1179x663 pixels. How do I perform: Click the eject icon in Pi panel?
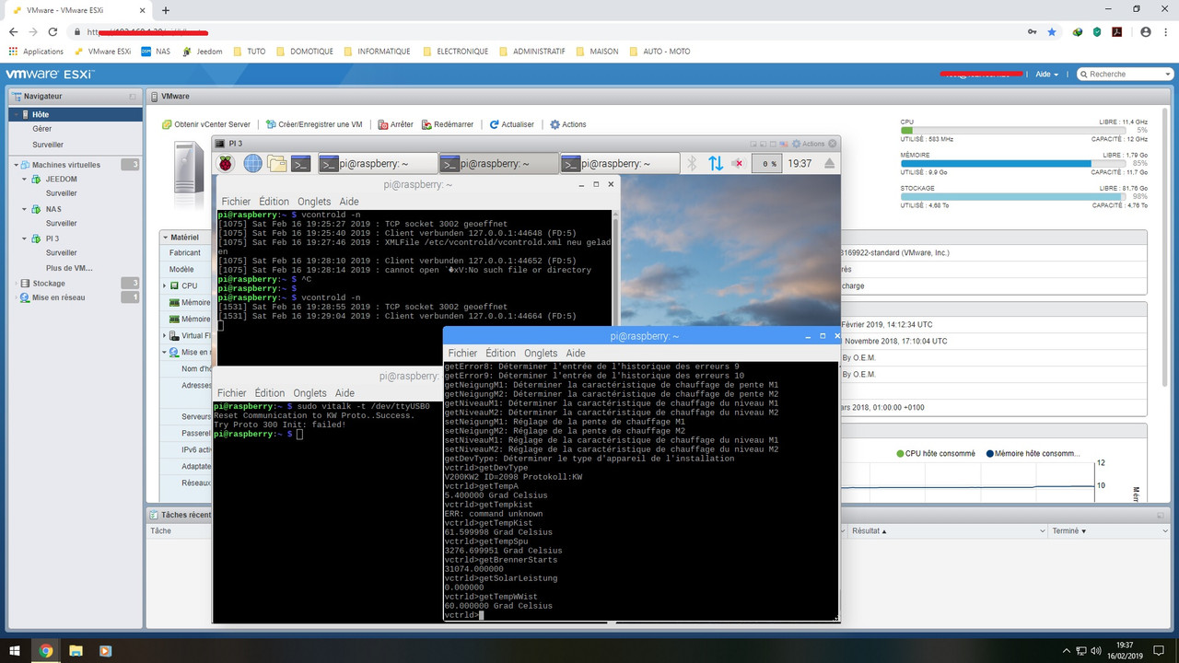829,164
